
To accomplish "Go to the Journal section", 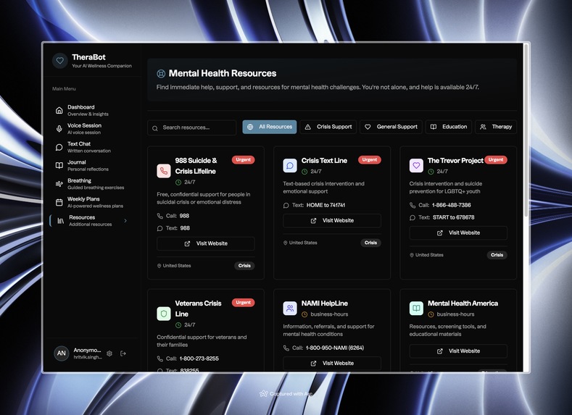I will [88, 165].
